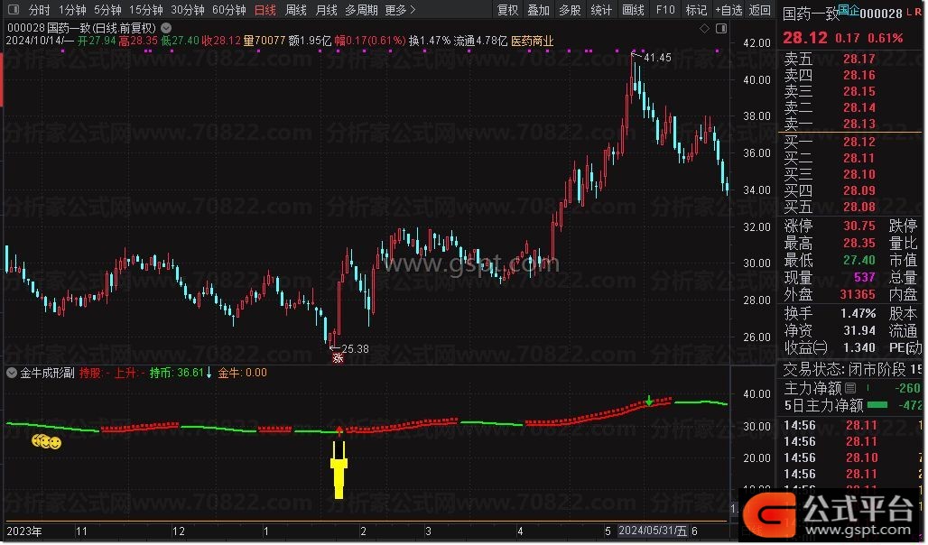
Task: Click the 国企 tag next to the stock name
Action: pyautogui.click(x=849, y=9)
